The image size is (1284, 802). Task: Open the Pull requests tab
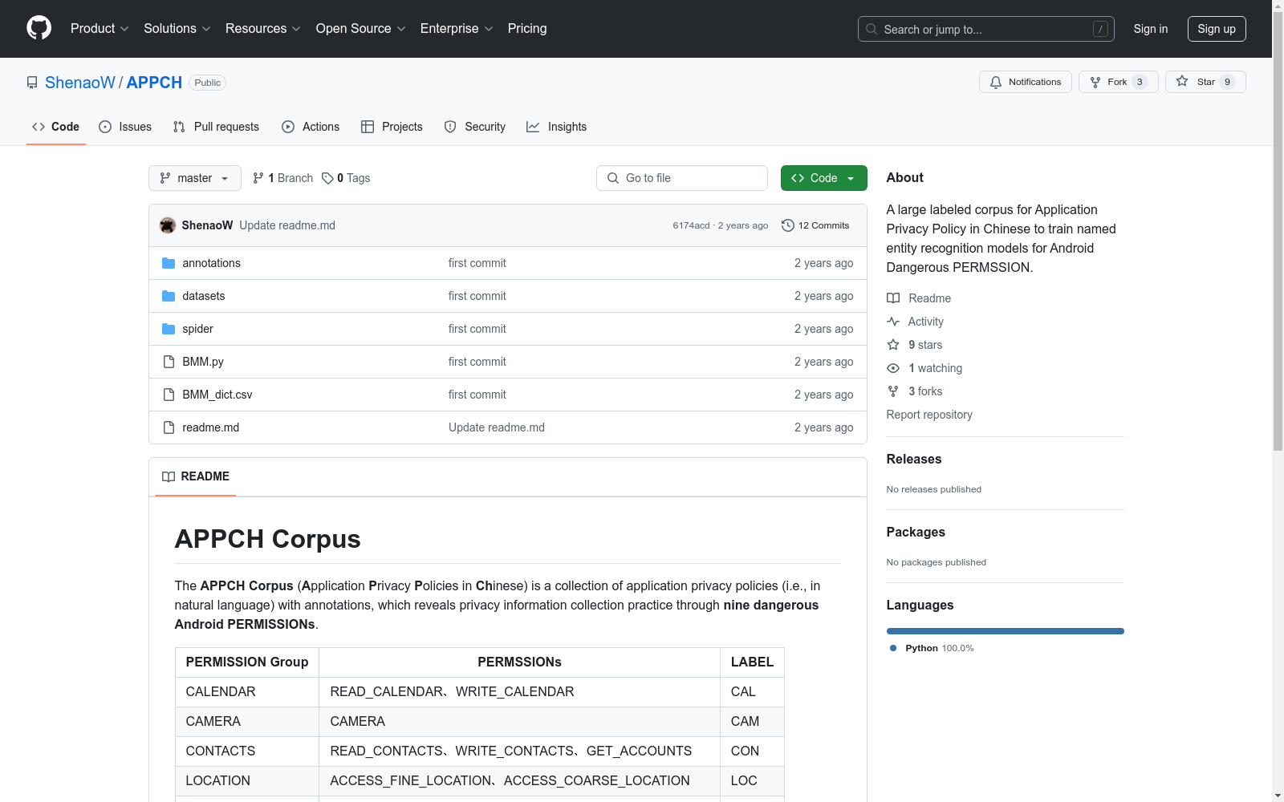coord(216,127)
